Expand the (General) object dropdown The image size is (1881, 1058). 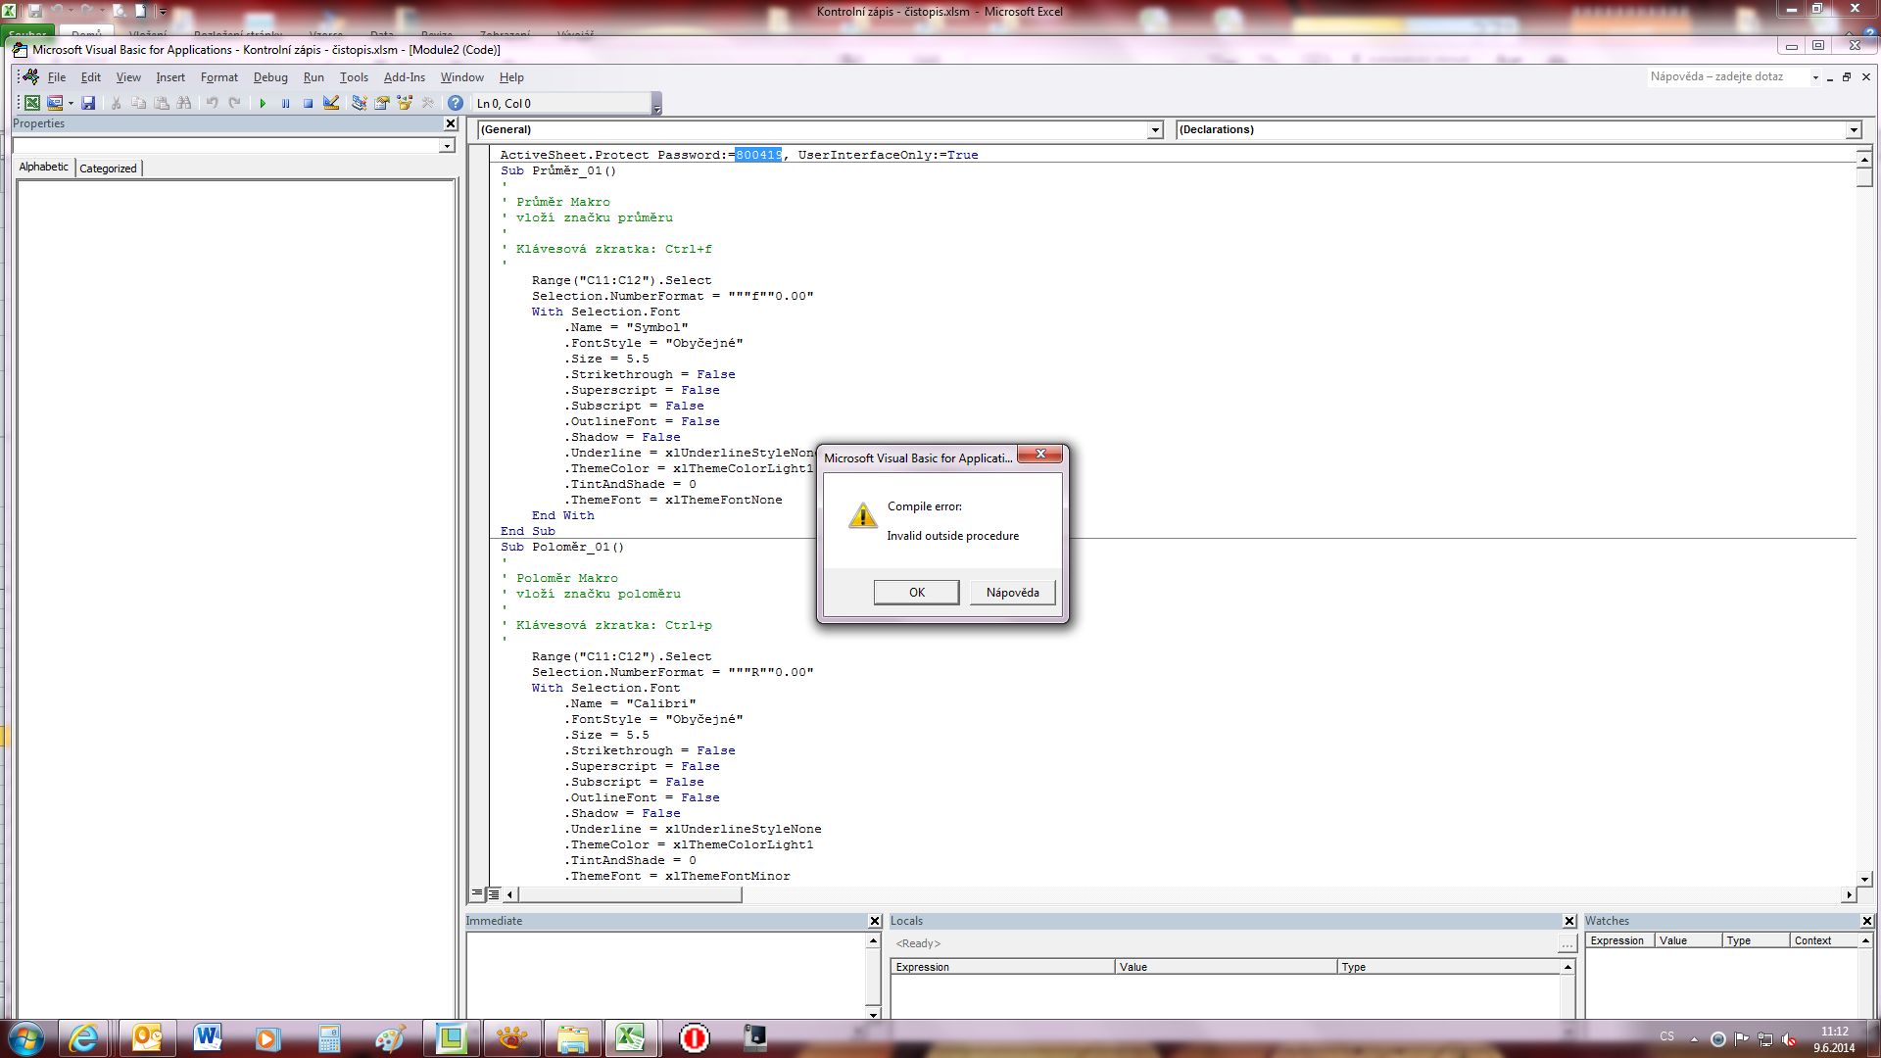1155,130
